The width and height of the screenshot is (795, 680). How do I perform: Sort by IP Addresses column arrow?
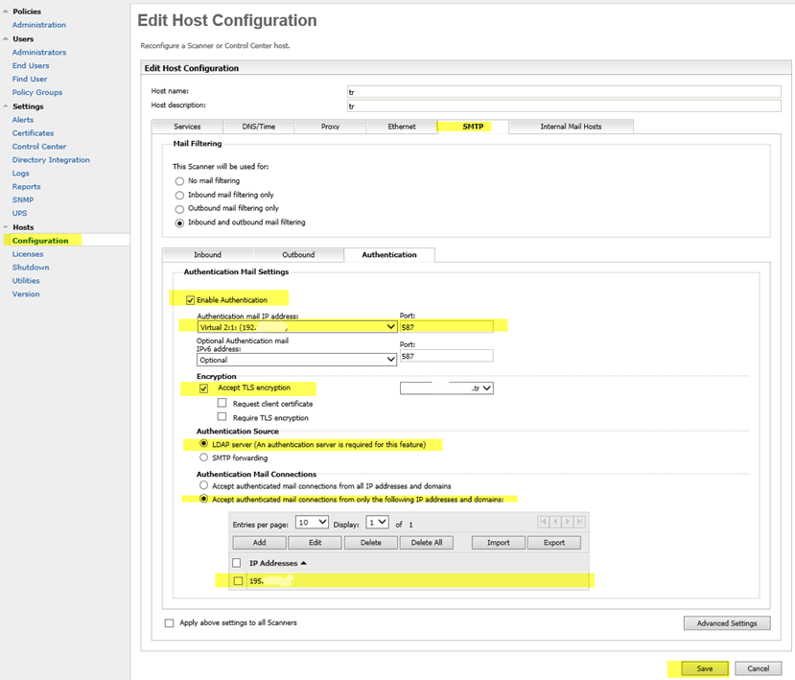pos(304,563)
